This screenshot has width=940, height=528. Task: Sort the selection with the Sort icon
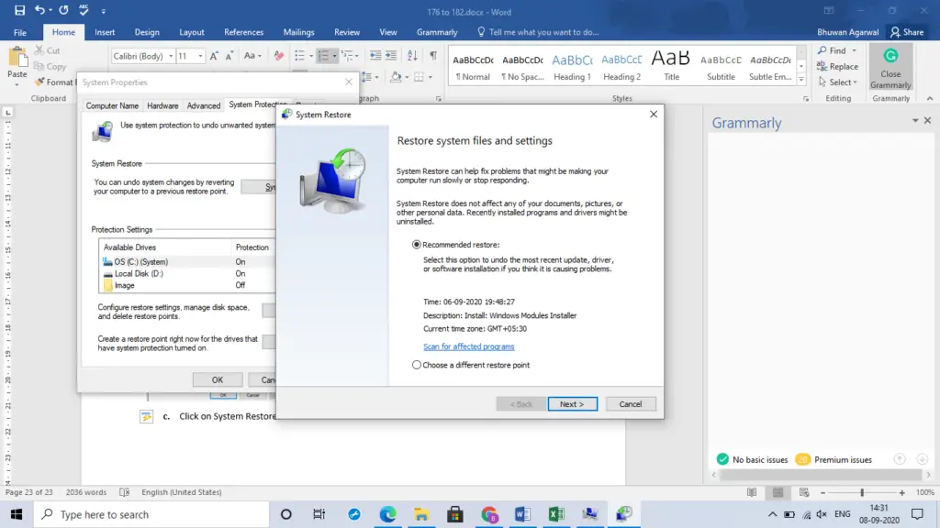pyautogui.click(x=412, y=56)
